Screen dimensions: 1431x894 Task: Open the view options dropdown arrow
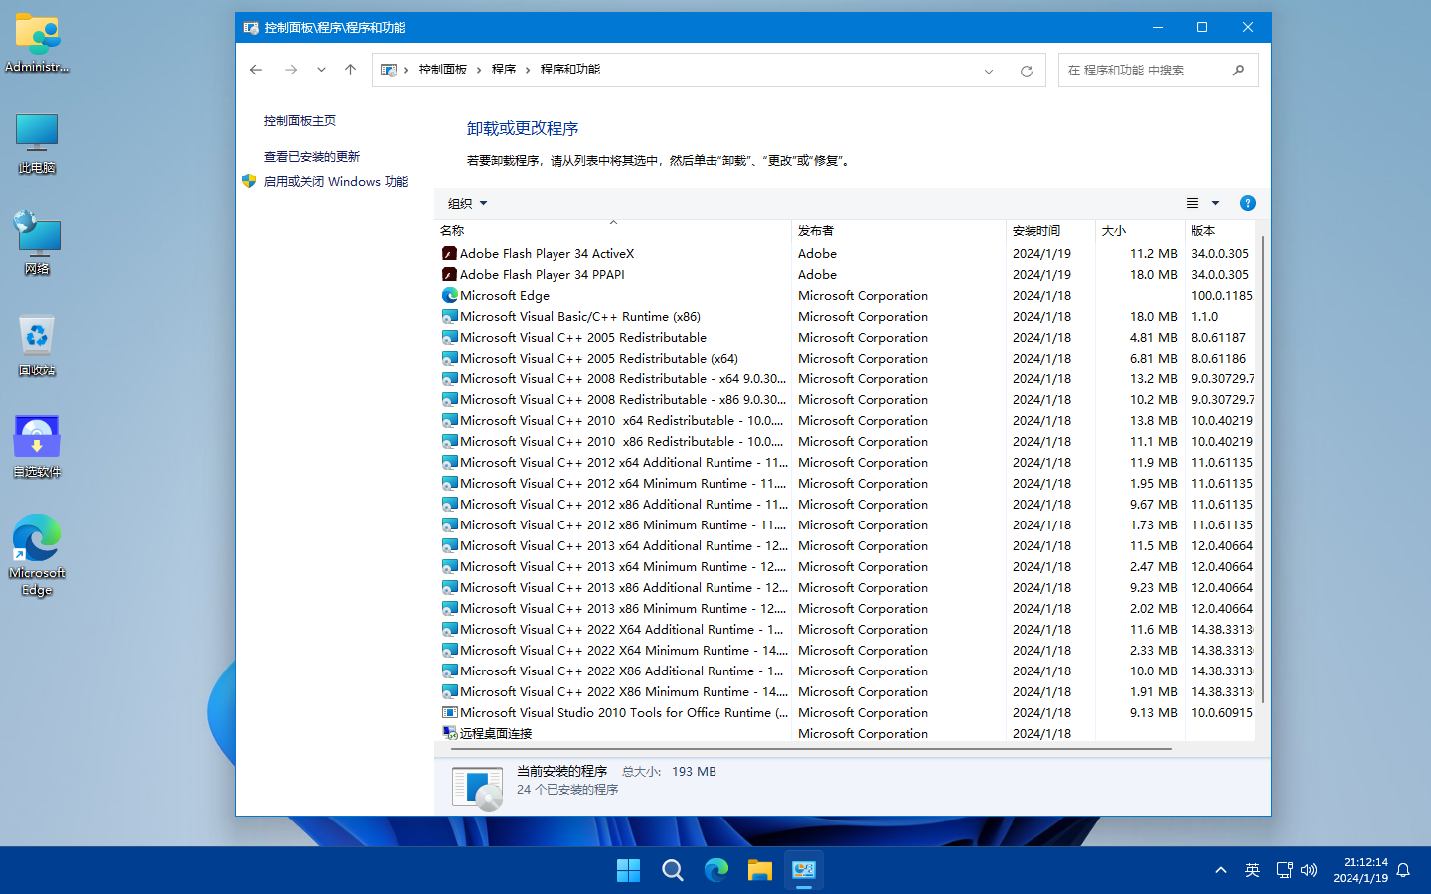point(1215,203)
